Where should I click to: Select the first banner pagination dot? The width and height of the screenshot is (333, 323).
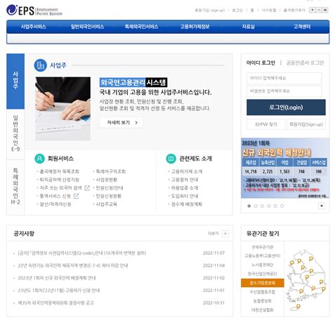249,206
